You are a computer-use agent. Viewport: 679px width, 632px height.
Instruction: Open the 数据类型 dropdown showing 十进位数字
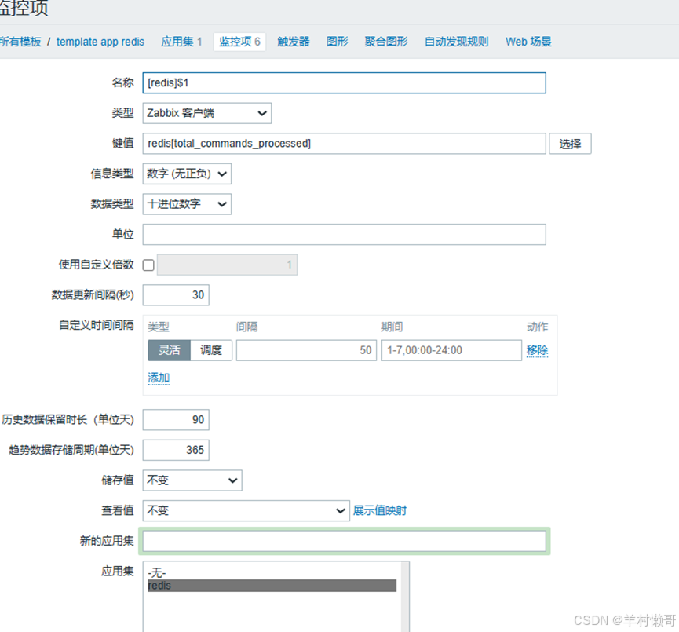coord(187,204)
